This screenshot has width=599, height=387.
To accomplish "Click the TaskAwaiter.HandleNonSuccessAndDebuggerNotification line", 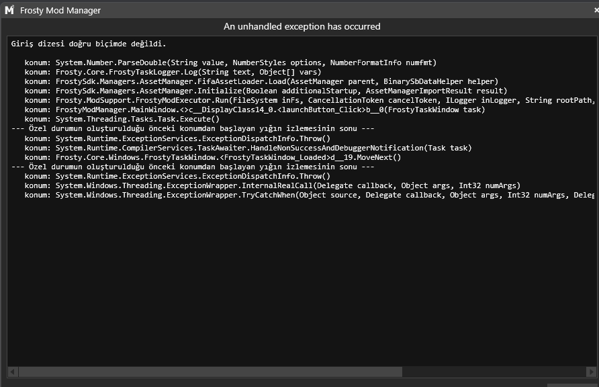I will [248, 148].
